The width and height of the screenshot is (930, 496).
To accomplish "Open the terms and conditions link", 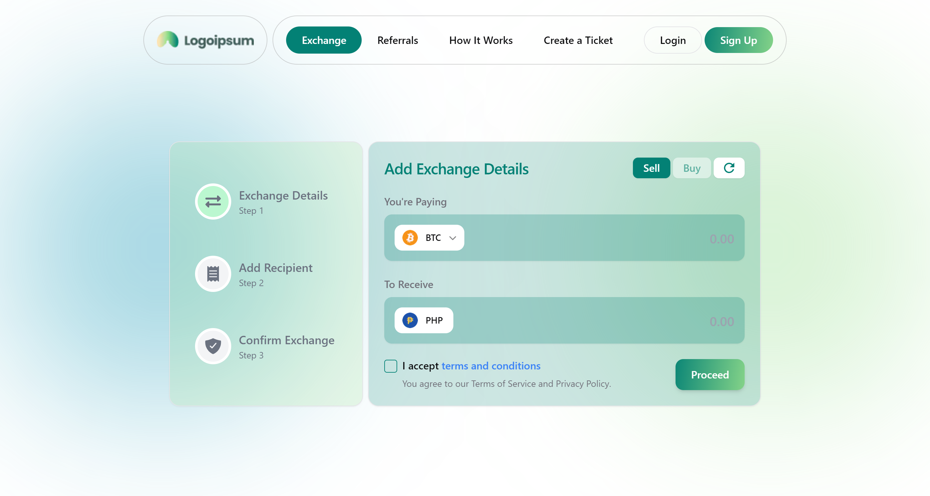I will pos(491,366).
